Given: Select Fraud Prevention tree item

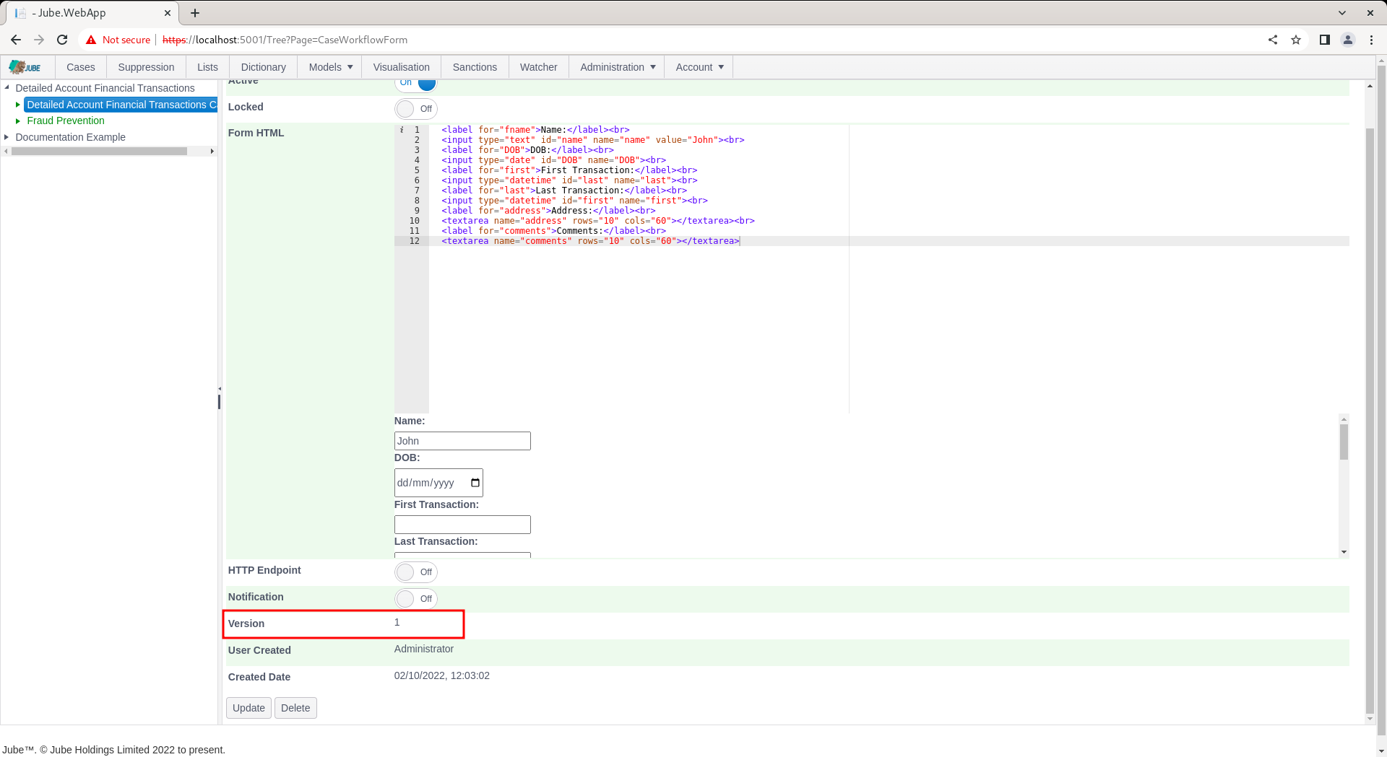Looking at the screenshot, I should [66, 121].
